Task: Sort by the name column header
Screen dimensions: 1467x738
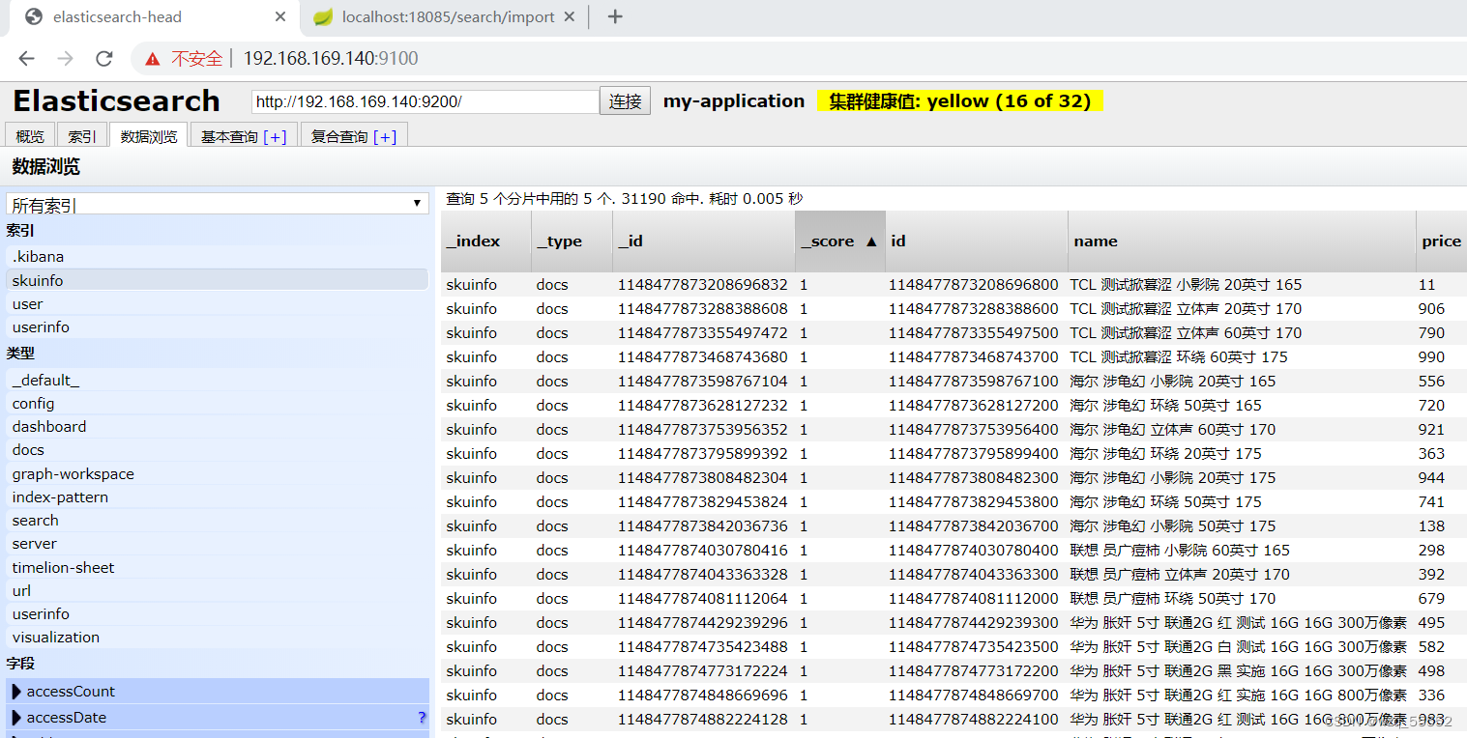Action: coord(1241,241)
